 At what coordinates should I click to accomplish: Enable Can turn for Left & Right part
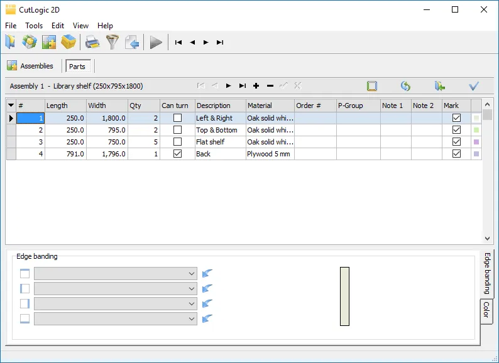pyautogui.click(x=177, y=118)
